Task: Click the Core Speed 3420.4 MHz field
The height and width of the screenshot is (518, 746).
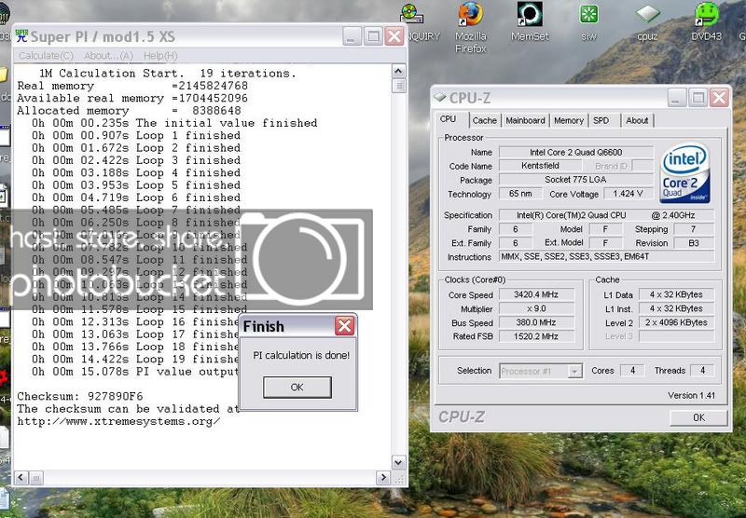Action: pyautogui.click(x=536, y=294)
